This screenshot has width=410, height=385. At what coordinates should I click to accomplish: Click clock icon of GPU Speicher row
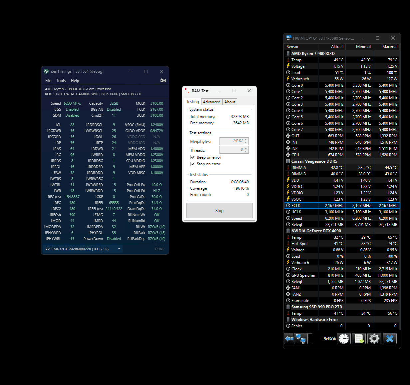click(x=288, y=275)
